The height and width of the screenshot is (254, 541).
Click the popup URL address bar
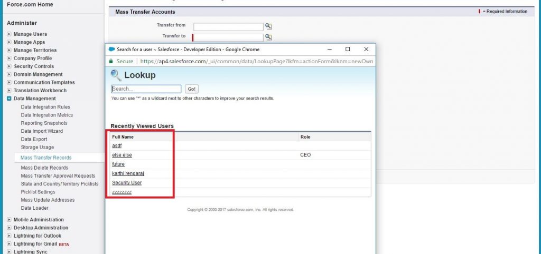(256, 61)
